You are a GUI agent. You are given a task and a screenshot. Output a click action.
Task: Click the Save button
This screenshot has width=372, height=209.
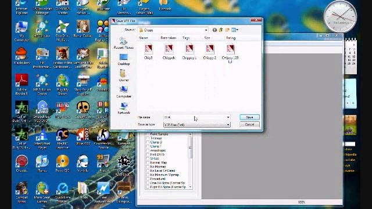click(x=249, y=117)
